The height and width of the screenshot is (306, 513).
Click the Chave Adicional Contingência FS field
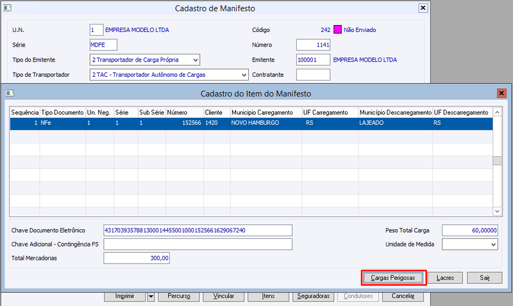(198, 245)
